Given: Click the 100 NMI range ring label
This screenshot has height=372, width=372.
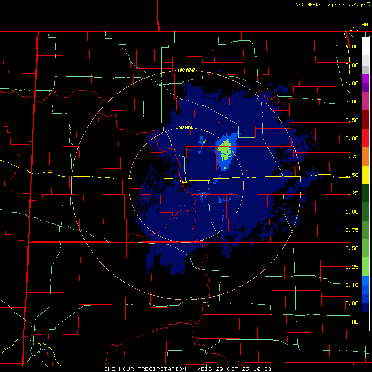Looking at the screenshot, I should click(186, 70).
